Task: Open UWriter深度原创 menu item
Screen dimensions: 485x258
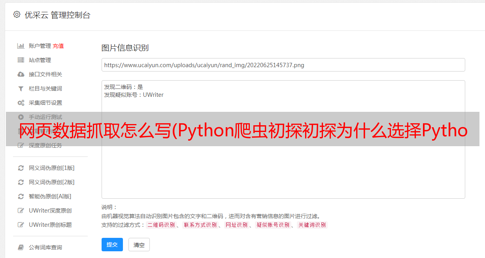Action: coord(50,211)
